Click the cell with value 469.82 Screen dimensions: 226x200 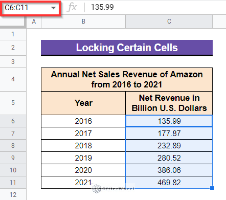click(x=169, y=182)
